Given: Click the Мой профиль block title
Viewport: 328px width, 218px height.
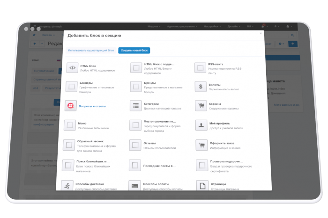Looking at the screenshot, I should point(219,124).
